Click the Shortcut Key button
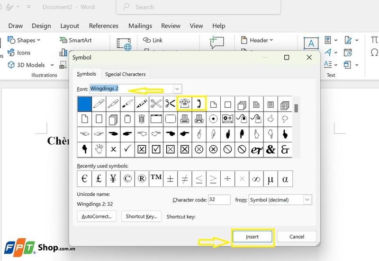The width and height of the screenshot is (379, 261). 141,217
